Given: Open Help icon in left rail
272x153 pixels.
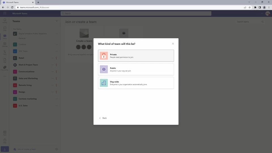Looking at the screenshot, I should 5,141.
